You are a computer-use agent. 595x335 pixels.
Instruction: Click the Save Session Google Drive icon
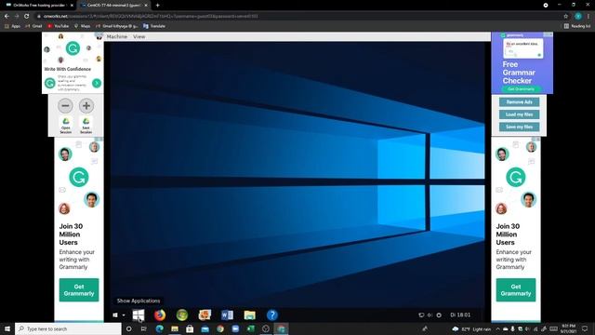tap(86, 125)
